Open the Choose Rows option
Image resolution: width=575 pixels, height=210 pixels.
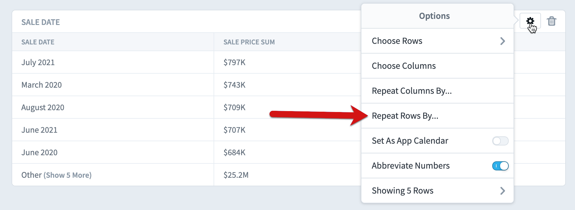437,41
